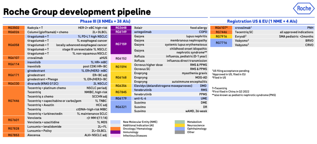Click the 'RG7828' code cell
Image resolution: width=317 pixels, height=144 pixels.
(x=14, y=128)
